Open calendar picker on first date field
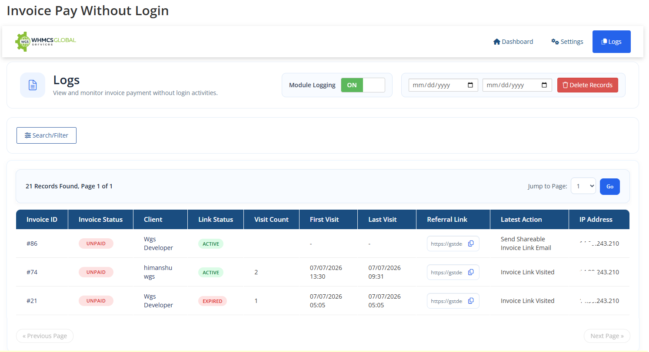The image size is (649, 352). (470, 85)
